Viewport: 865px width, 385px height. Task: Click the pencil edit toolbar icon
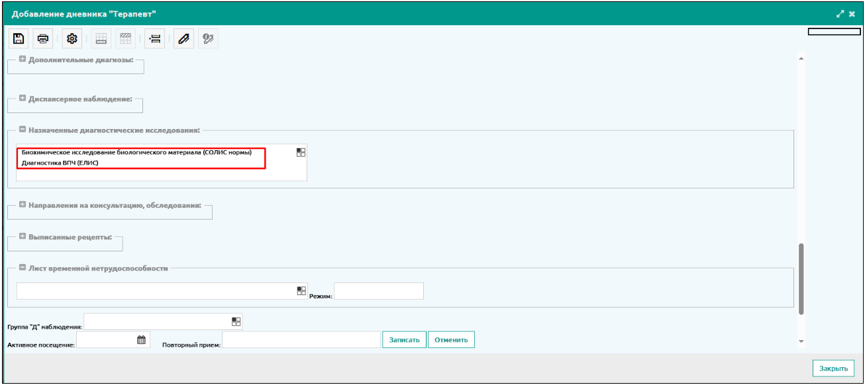coord(183,39)
